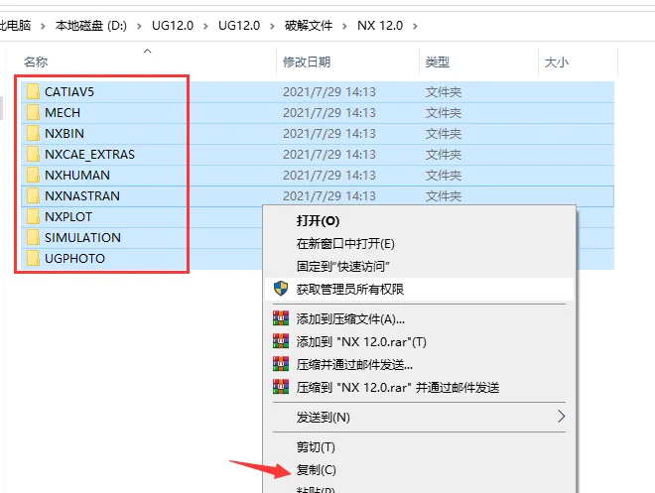Sort by the 修改日期 column header

tap(307, 62)
